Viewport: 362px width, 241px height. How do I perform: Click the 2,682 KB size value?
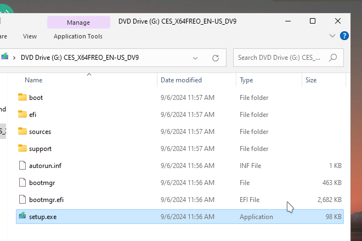tap(330, 200)
